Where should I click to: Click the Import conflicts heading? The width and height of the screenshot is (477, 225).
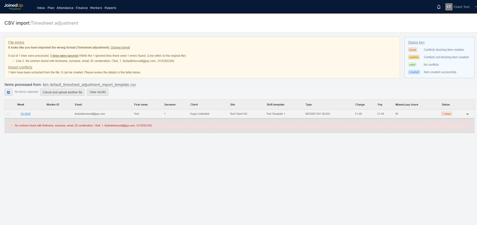point(20,67)
